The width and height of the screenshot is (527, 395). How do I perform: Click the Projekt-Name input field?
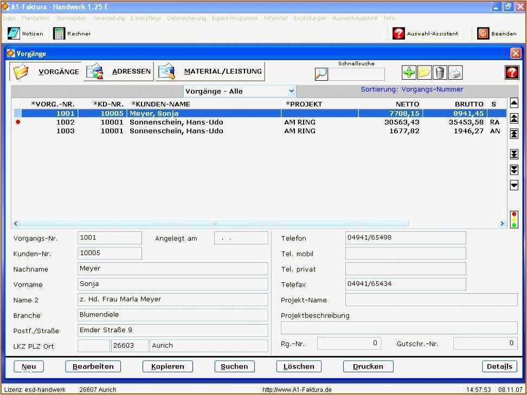click(432, 300)
